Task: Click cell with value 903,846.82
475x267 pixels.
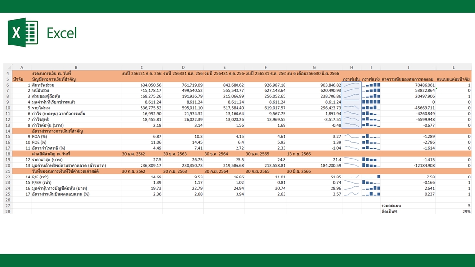Action: click(x=314, y=85)
